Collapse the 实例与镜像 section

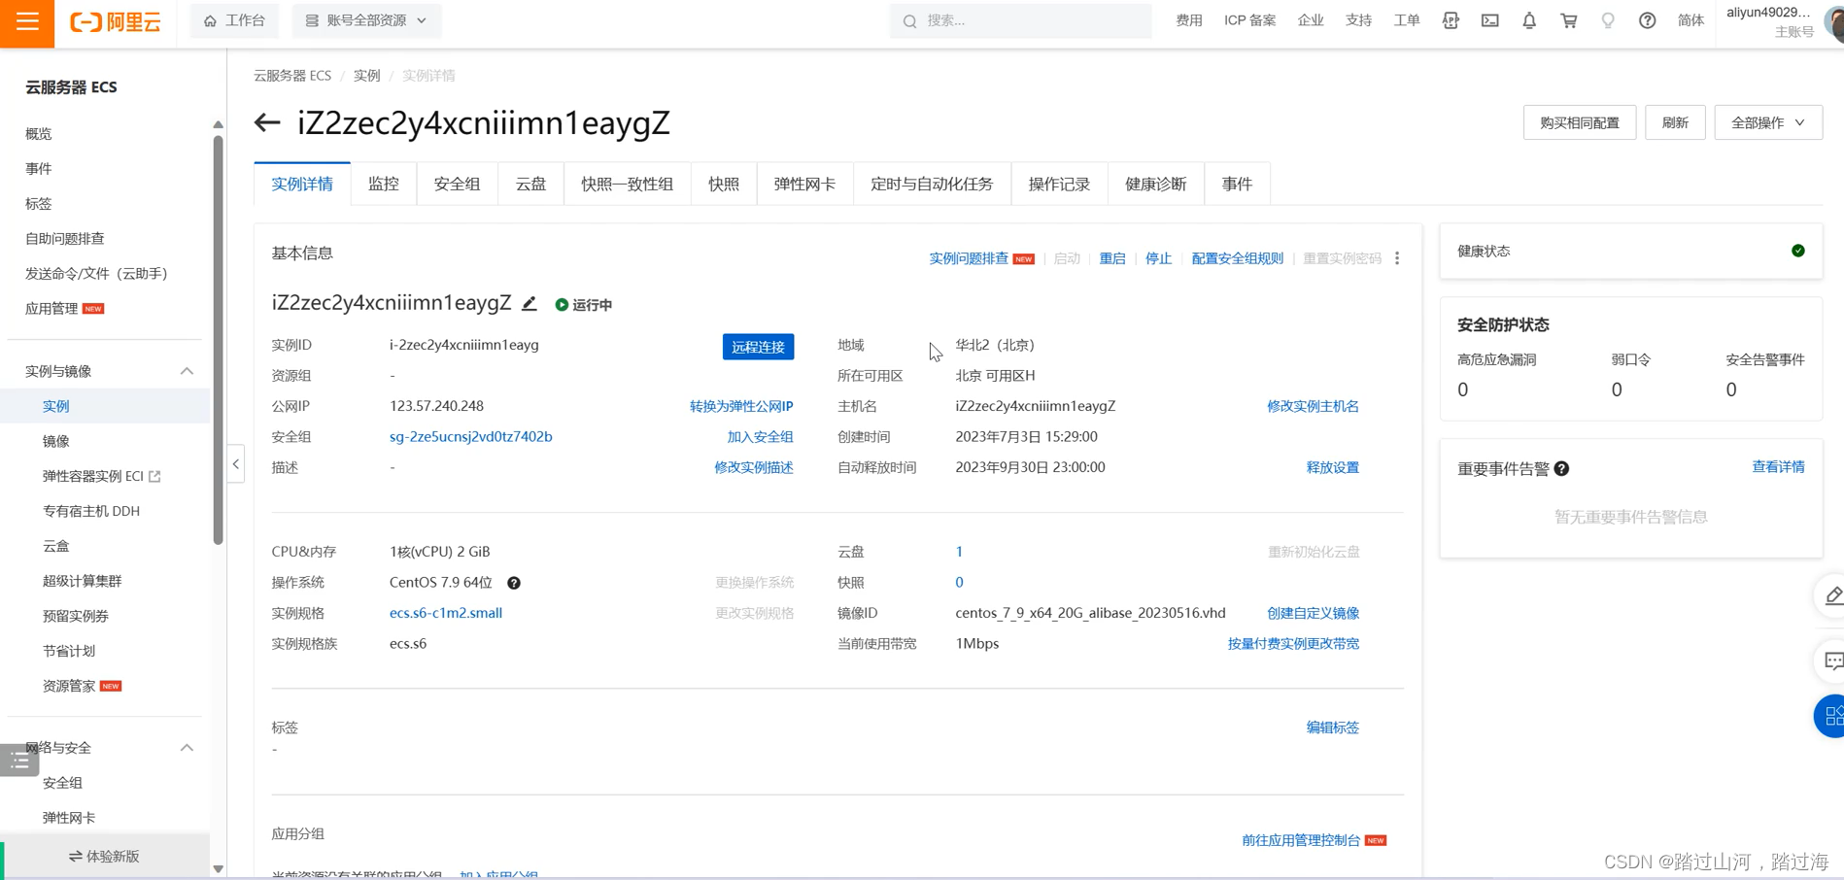point(187,371)
